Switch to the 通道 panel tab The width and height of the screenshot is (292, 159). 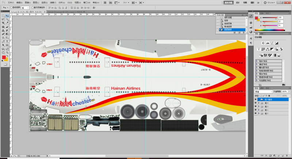click(262, 88)
